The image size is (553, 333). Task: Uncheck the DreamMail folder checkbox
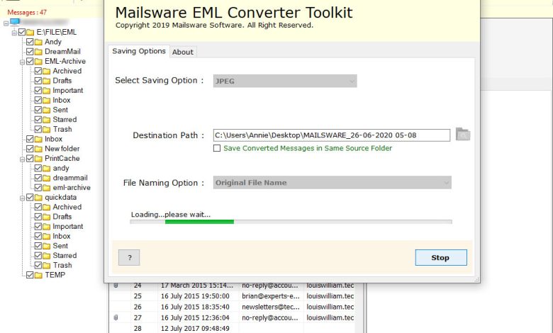tap(30, 52)
